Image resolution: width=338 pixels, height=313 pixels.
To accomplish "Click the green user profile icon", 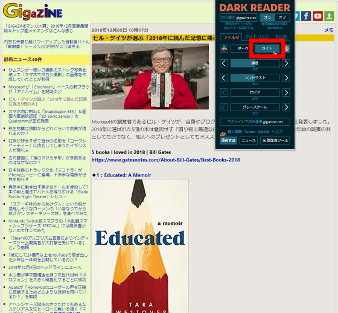I will (329, 16).
